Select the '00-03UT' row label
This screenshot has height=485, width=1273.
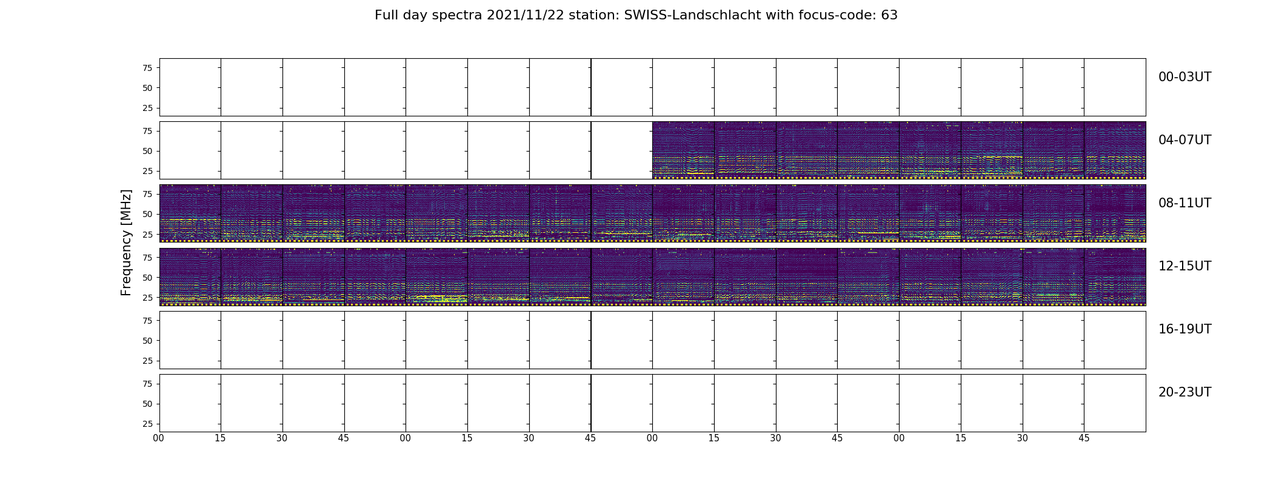1184,77
